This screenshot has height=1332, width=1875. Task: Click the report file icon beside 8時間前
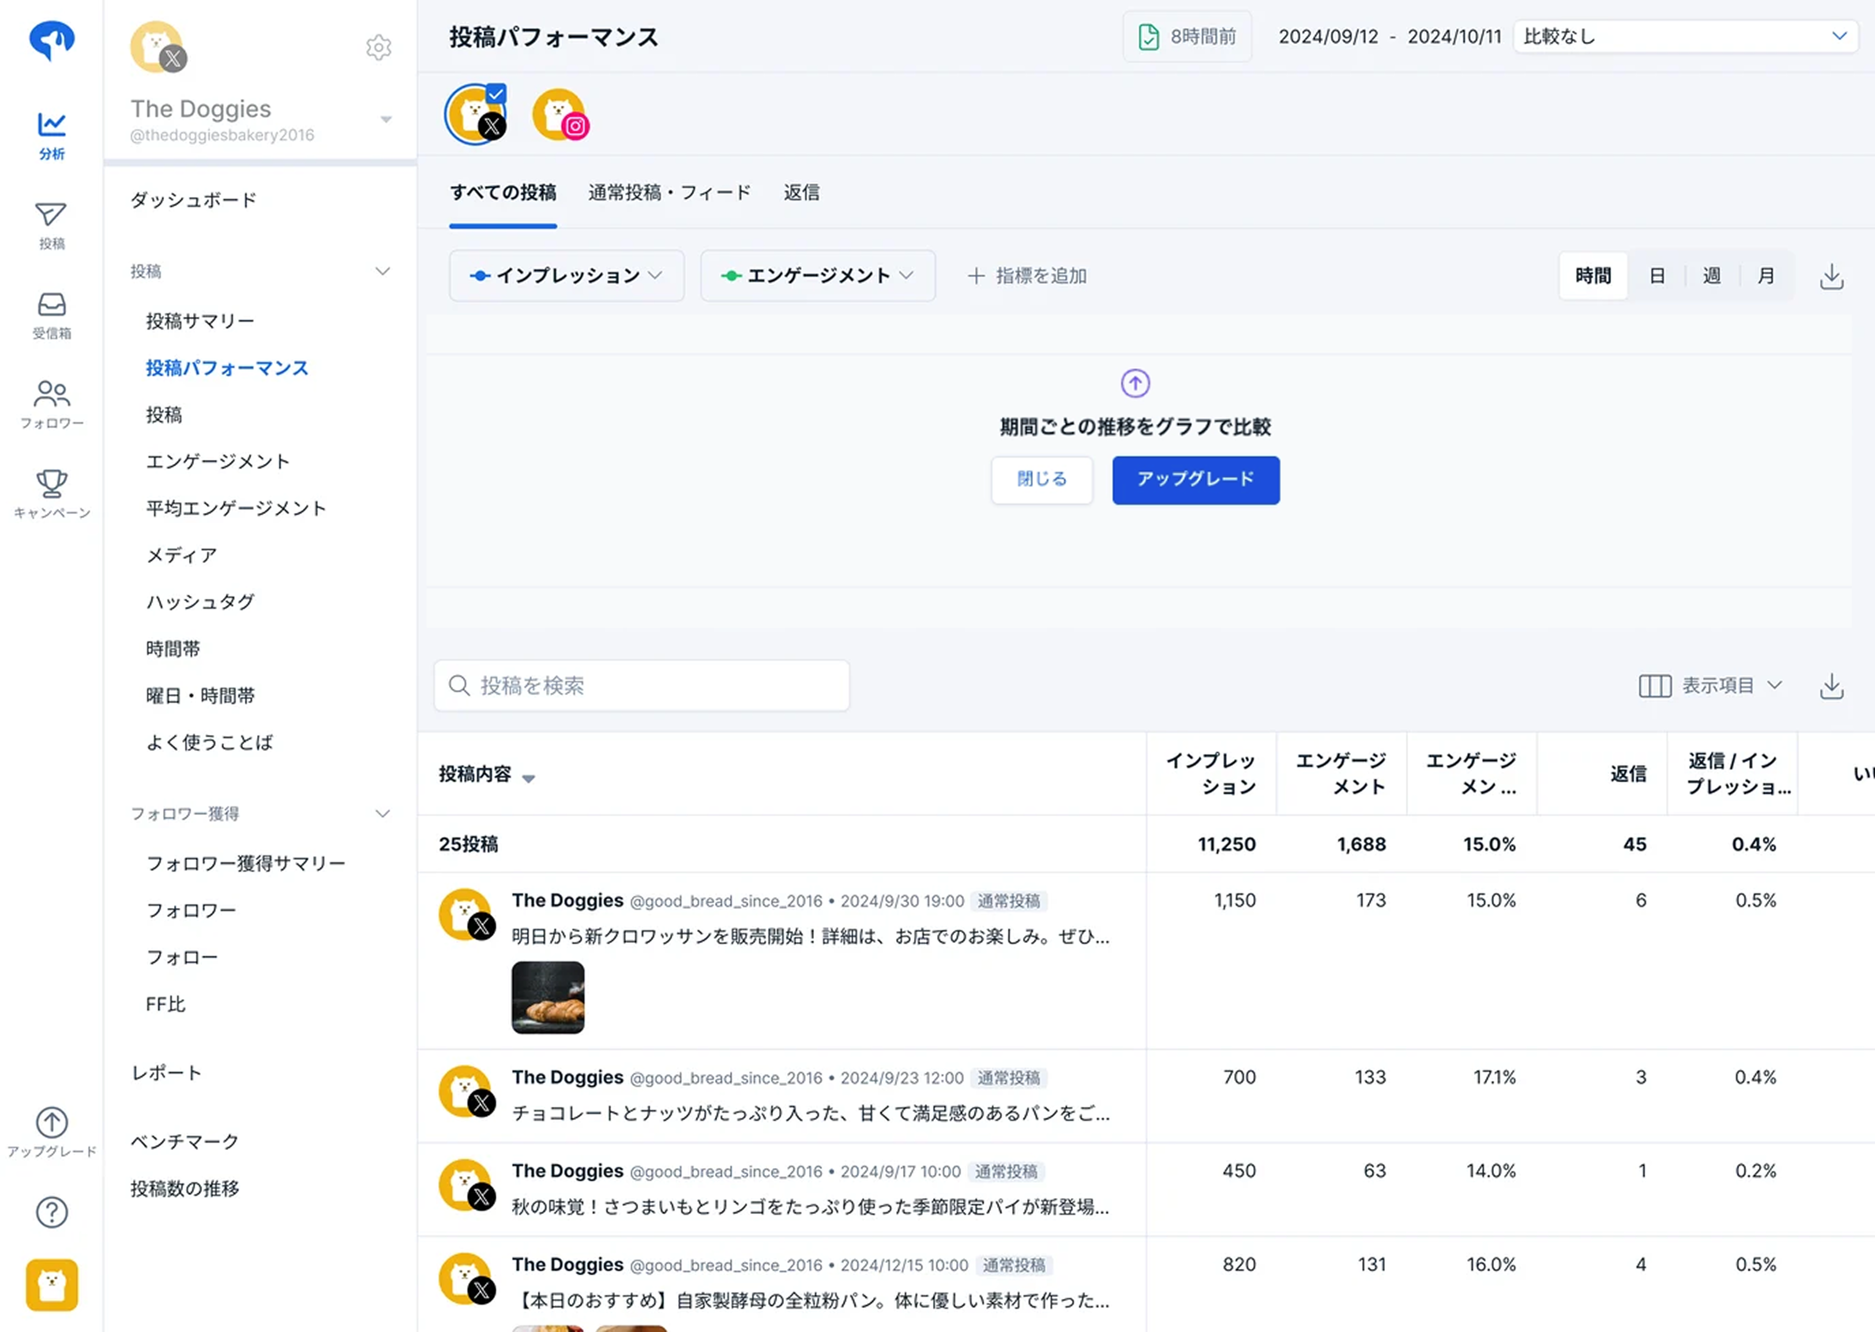point(1149,37)
